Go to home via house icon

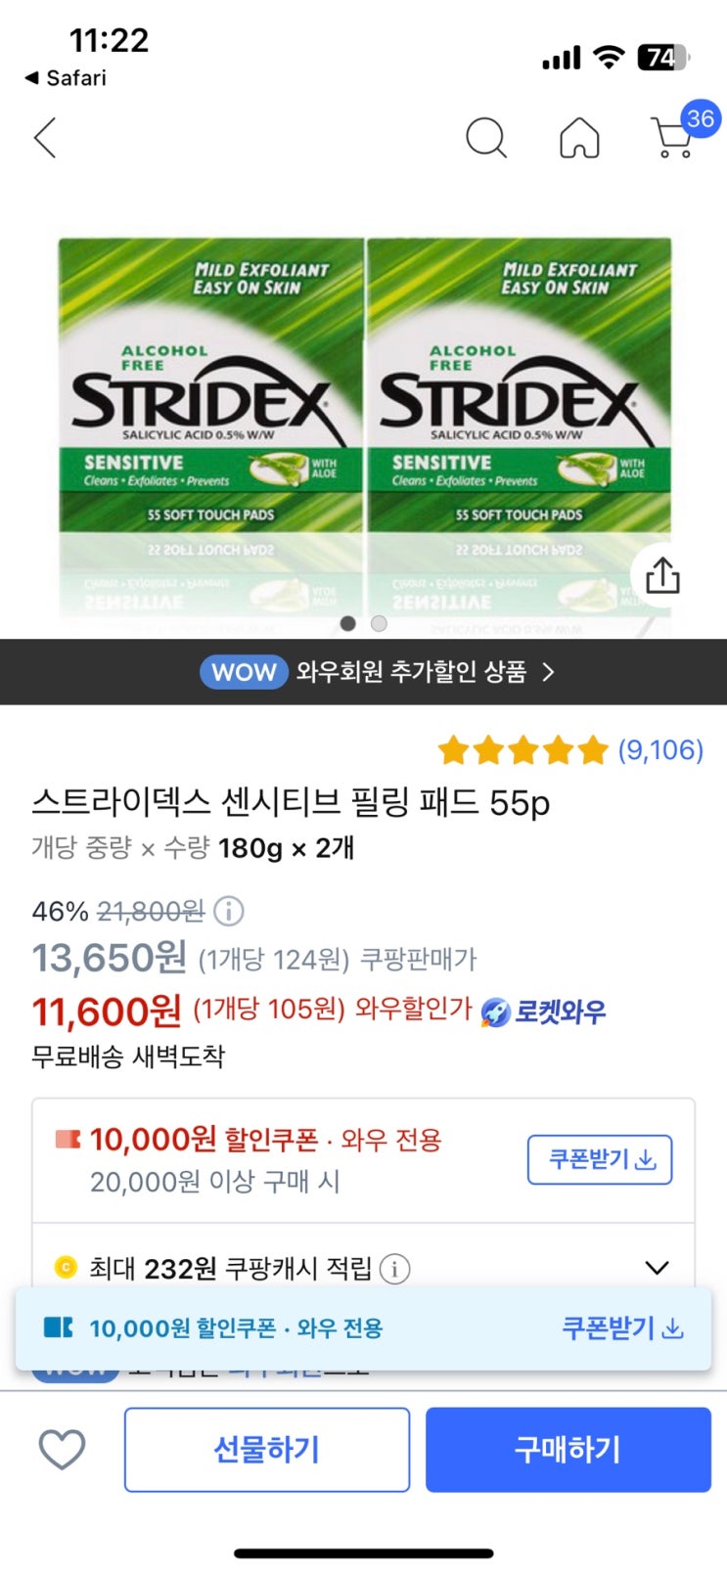(579, 138)
